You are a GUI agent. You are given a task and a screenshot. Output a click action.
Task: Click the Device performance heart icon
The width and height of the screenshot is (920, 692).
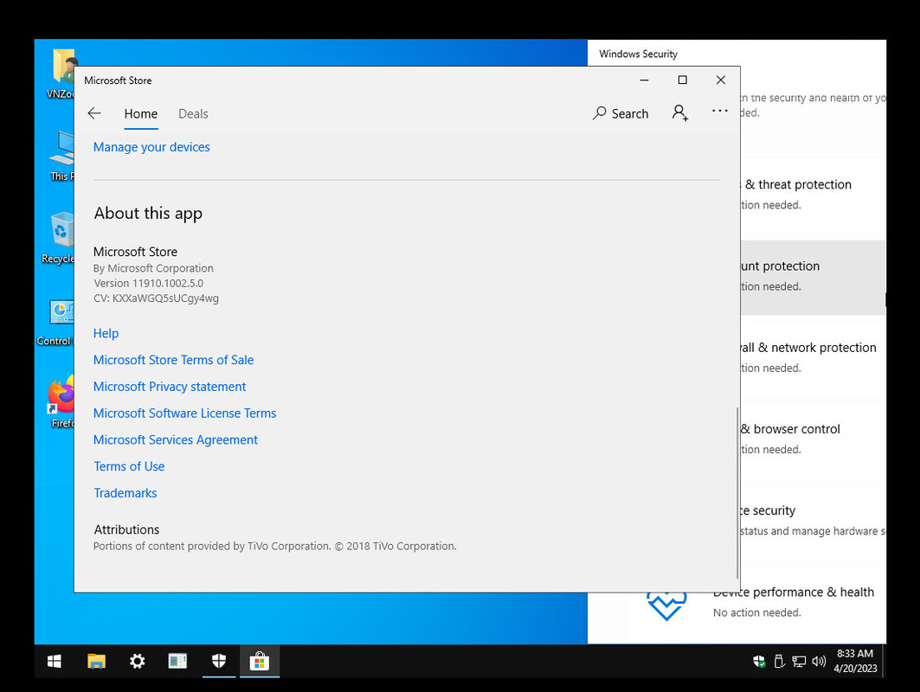tap(666, 605)
